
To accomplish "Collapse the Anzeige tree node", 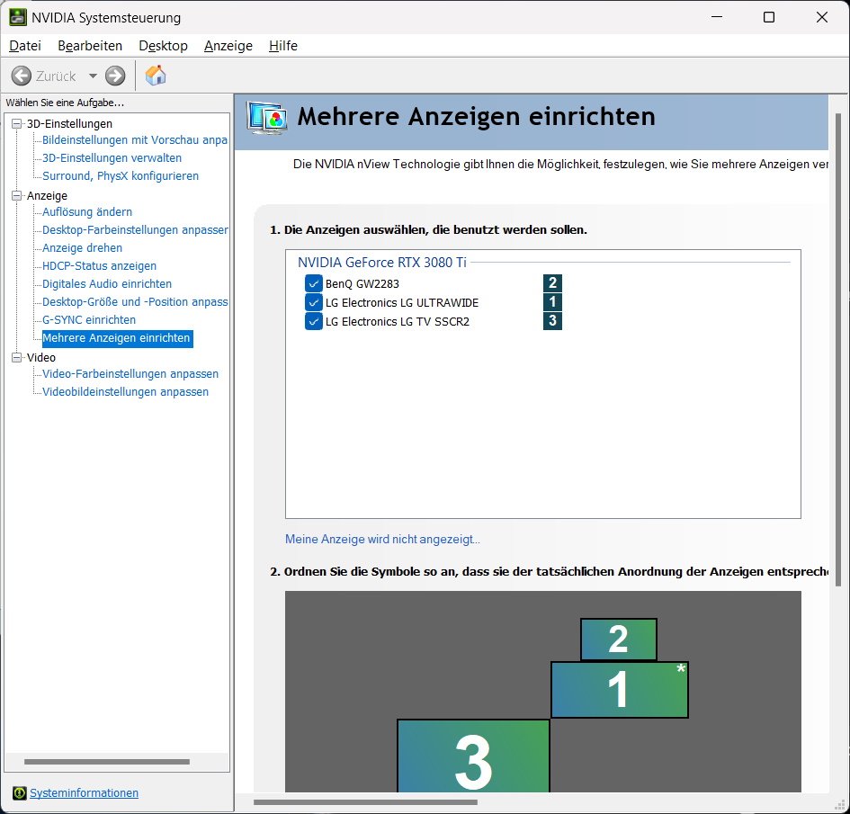I will pos(17,196).
